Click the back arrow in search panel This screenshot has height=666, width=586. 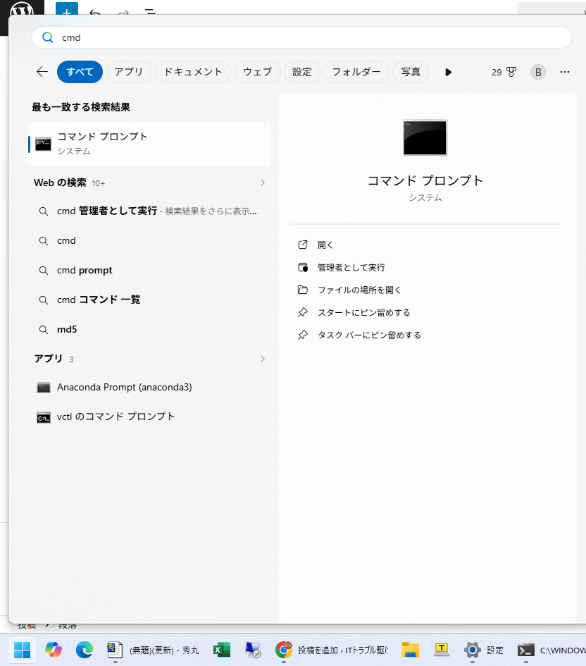coord(42,72)
